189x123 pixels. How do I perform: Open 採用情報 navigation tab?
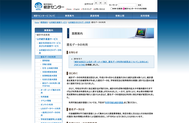pos(145,16)
